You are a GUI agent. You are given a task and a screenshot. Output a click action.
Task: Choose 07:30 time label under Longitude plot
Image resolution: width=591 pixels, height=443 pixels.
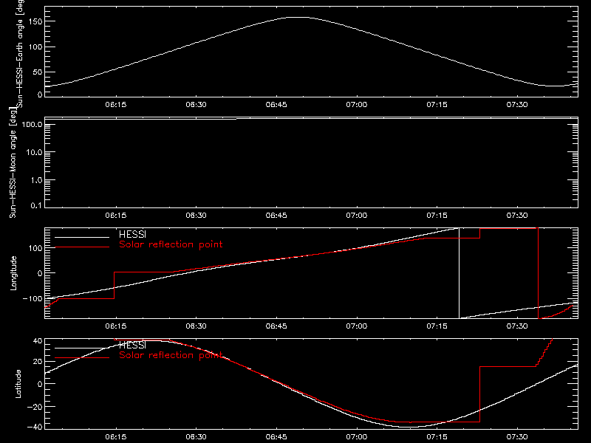pyautogui.click(x=517, y=326)
